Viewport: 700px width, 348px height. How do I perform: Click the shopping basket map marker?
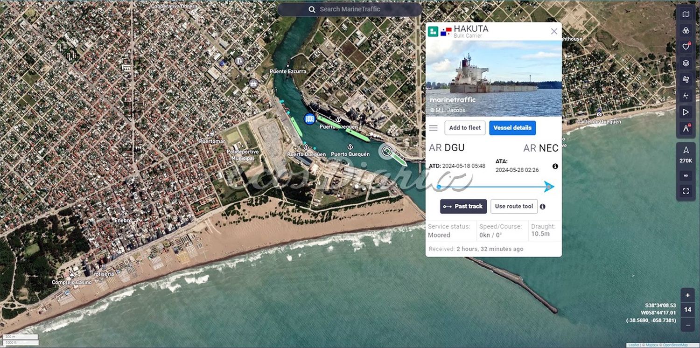(253, 84)
